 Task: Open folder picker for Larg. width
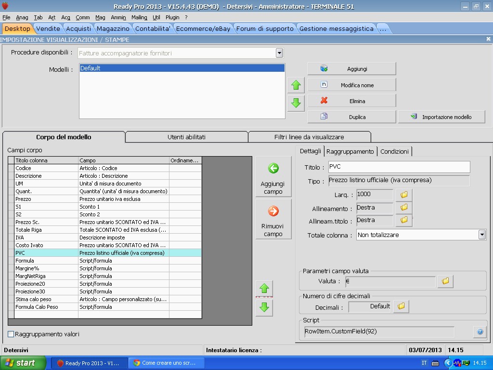(x=404, y=195)
